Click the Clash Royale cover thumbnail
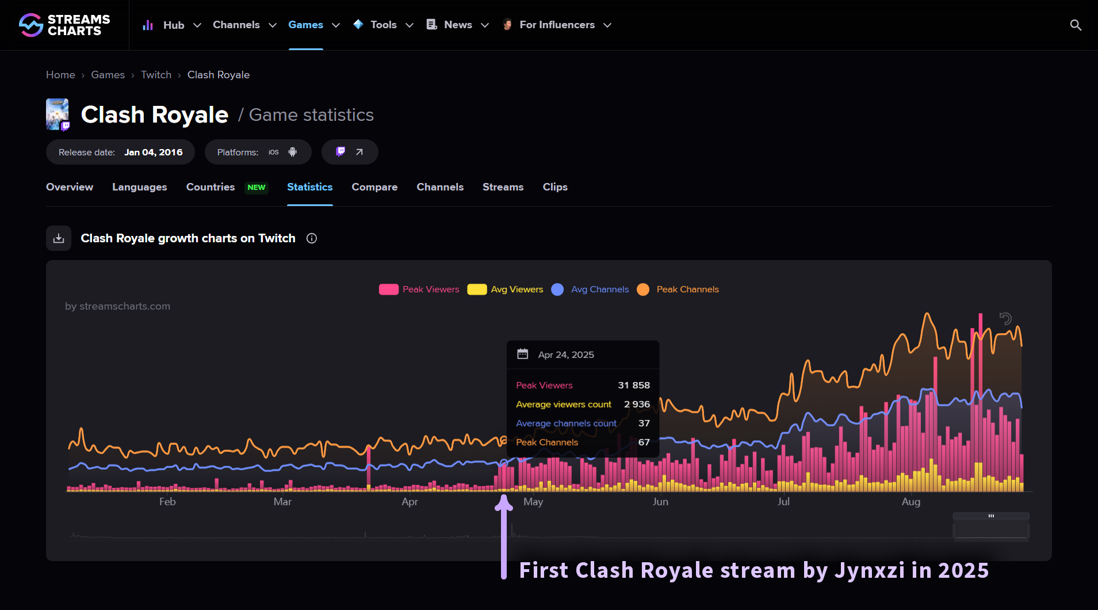Screen dimensions: 1098x610 [57, 114]
